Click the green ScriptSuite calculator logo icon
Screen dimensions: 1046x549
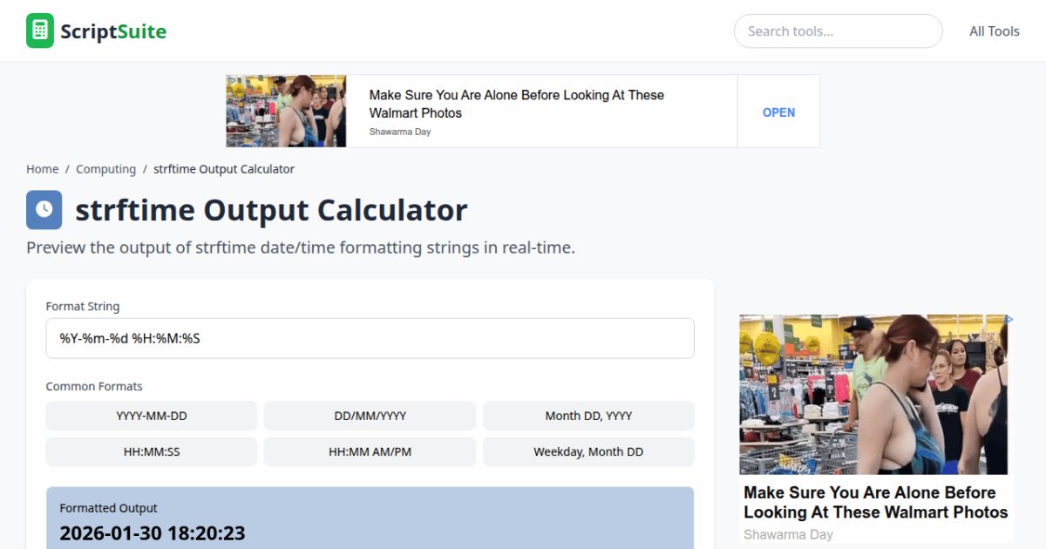coord(40,31)
